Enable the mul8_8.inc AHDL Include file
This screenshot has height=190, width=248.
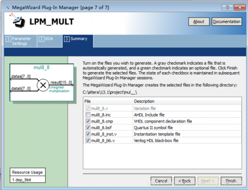pos(88,114)
